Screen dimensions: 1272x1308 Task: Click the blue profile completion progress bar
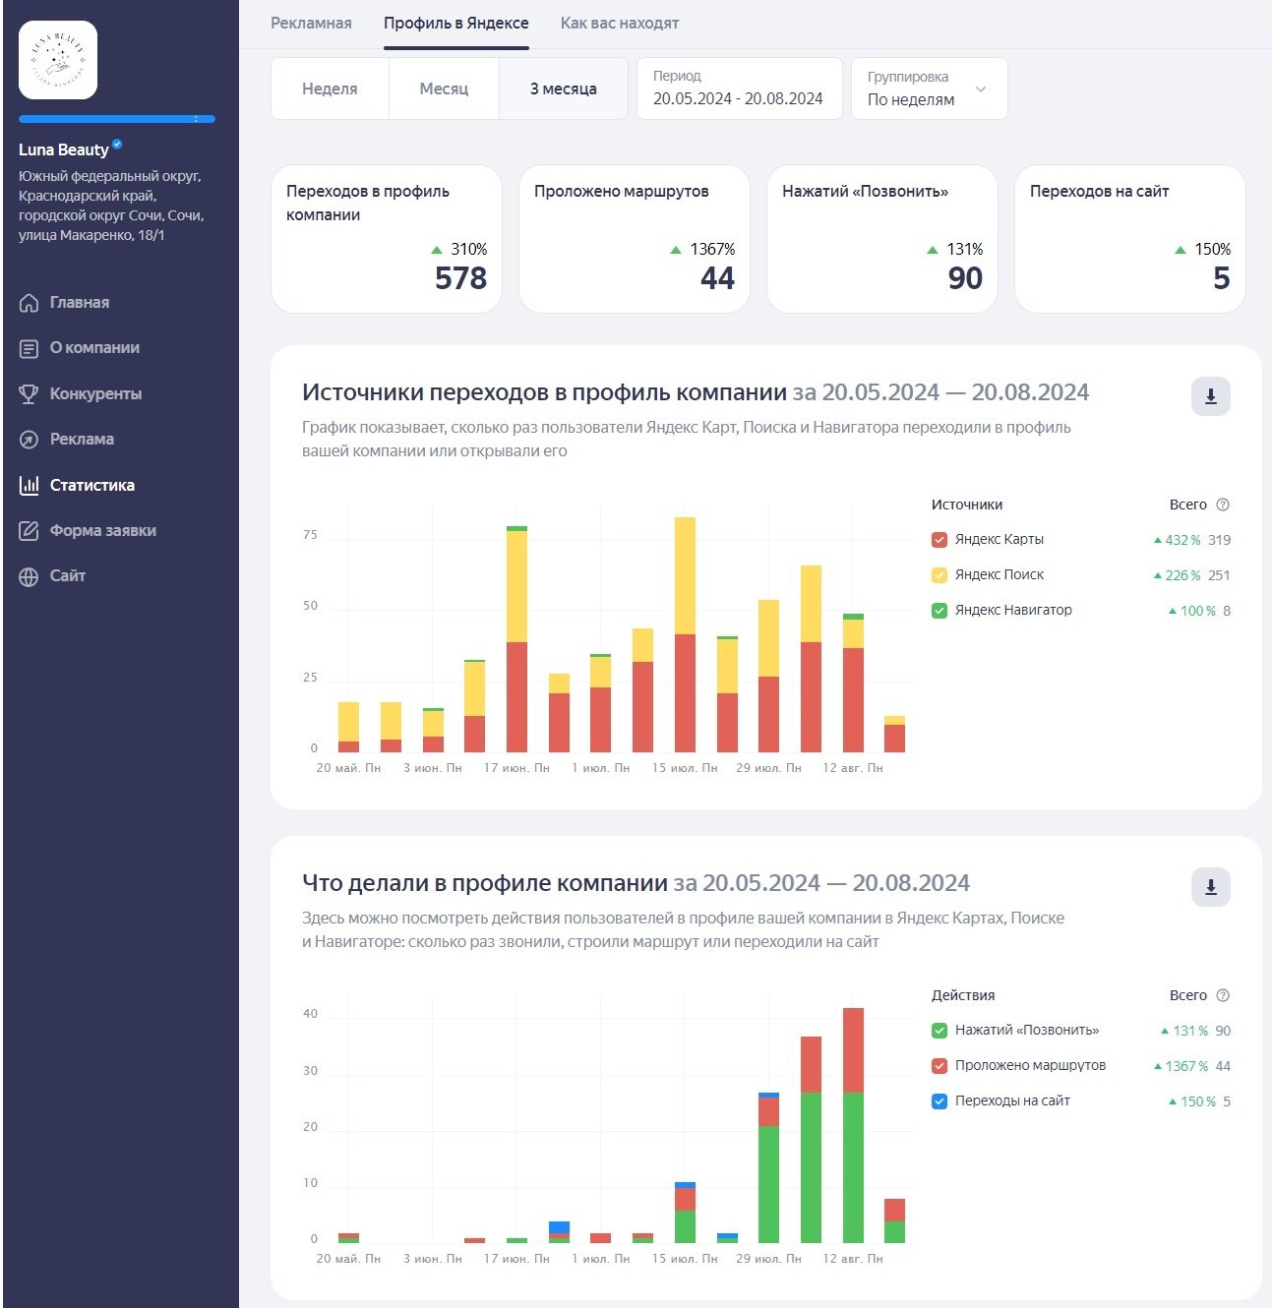[x=116, y=119]
